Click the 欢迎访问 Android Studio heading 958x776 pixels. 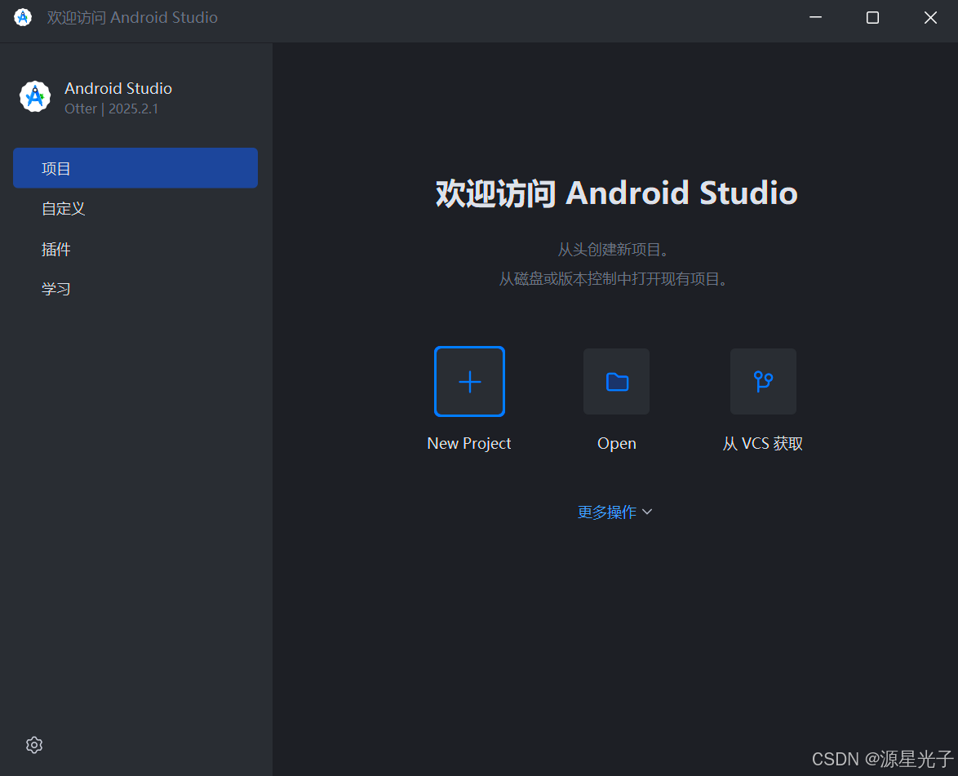click(x=615, y=193)
